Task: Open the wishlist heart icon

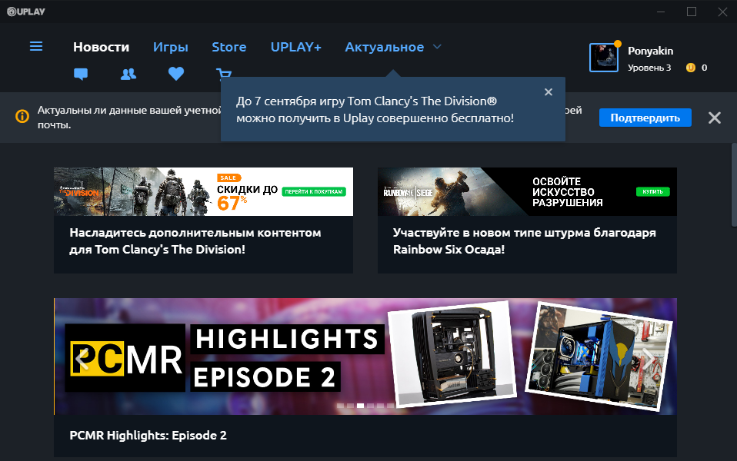Action: tap(176, 74)
